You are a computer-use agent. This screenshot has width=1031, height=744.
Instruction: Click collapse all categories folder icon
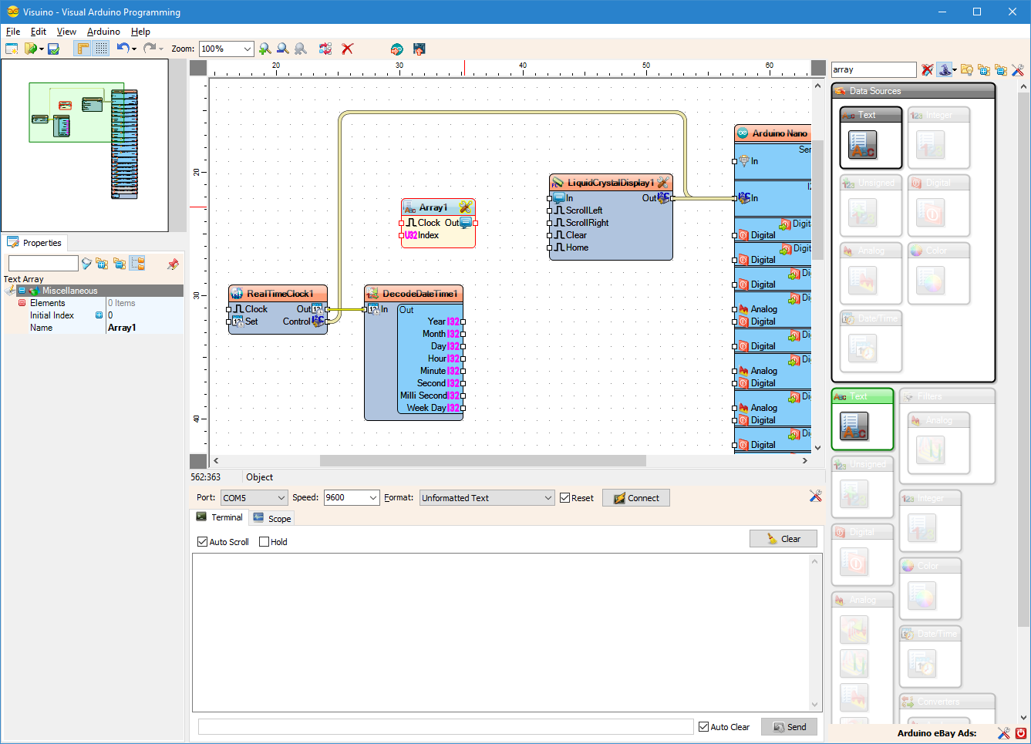click(x=1001, y=70)
